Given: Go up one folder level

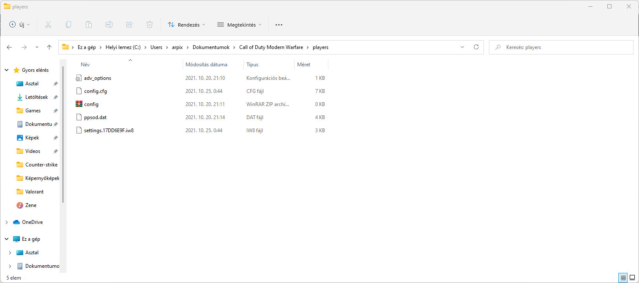Looking at the screenshot, I should (x=49, y=47).
